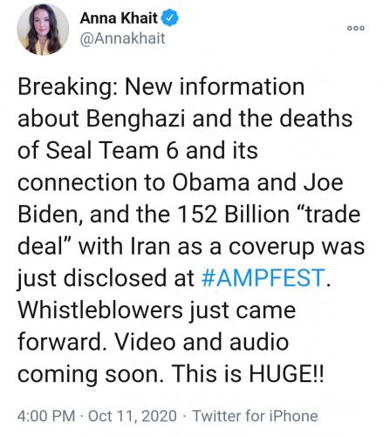Click the word Video in the tweet
Screen dimensions: 383x436
(x=145, y=342)
